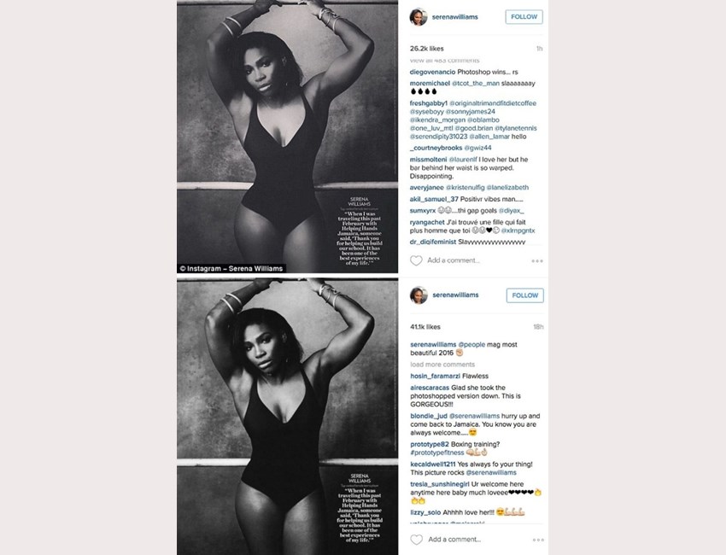Click the 41.1k likes count
Viewport: 726px width, 555px height.
425,327
